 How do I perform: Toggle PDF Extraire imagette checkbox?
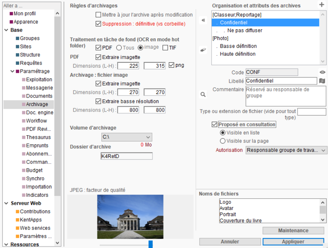click(98, 57)
